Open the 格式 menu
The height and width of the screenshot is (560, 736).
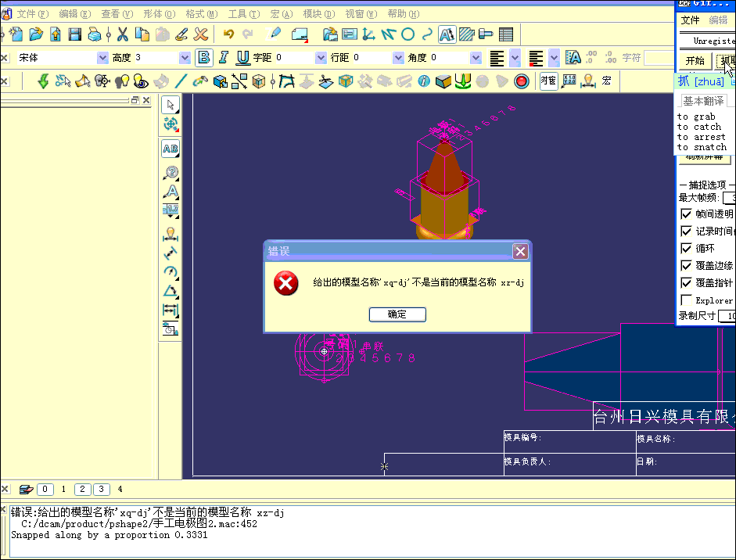(x=201, y=14)
